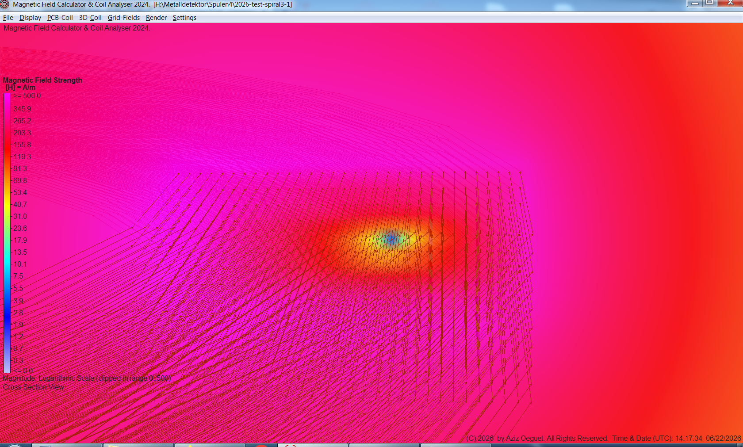
Task: Open the Grid-Fields menu
Action: [124, 18]
